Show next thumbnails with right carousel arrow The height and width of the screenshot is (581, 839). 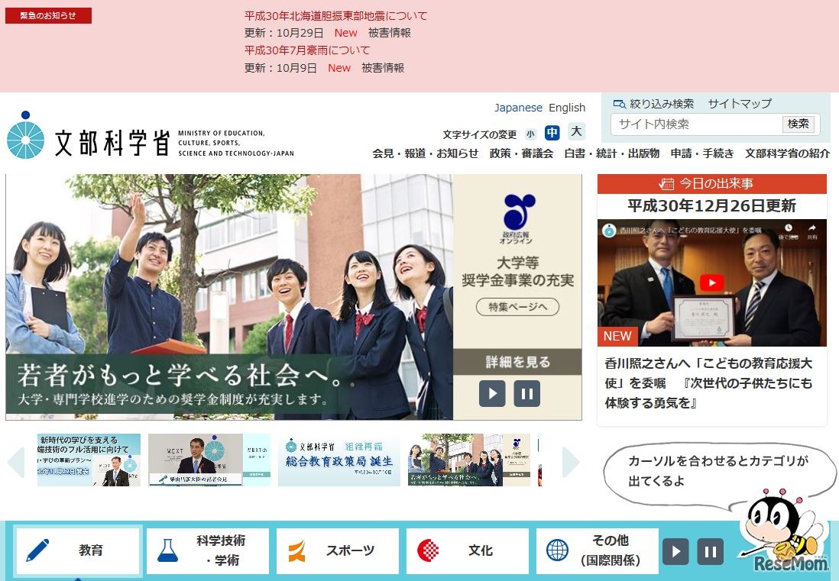coord(569,462)
